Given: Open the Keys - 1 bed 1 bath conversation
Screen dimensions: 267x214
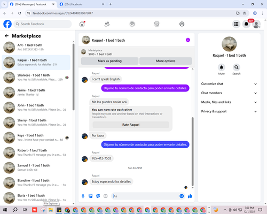Looking at the screenshot, I should [36, 137].
